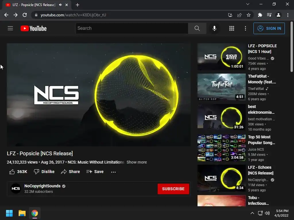Open best elektronomia mix thumbnail
The height and width of the screenshot is (220, 294).
tap(221, 117)
